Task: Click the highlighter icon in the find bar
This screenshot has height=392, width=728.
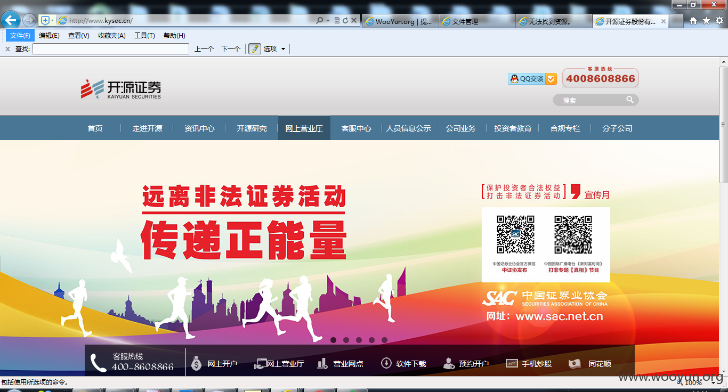Action: pyautogui.click(x=254, y=48)
